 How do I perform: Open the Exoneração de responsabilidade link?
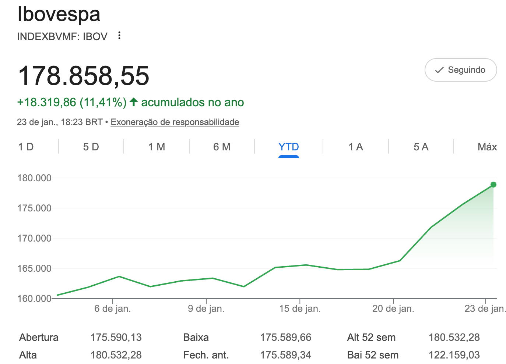point(175,122)
